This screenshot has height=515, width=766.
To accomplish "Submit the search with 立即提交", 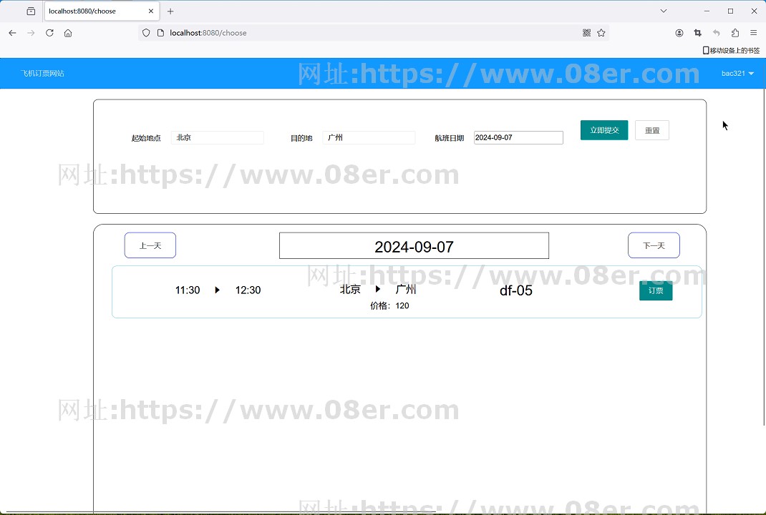I will [x=604, y=130].
